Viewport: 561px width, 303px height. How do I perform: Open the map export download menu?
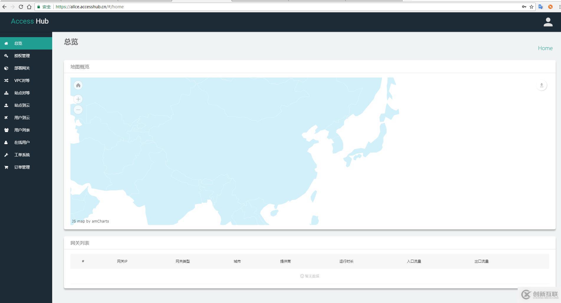point(541,85)
